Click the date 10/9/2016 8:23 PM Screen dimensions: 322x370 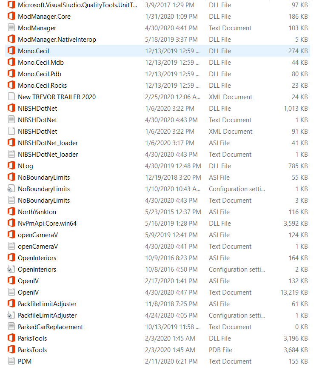pos(171,258)
